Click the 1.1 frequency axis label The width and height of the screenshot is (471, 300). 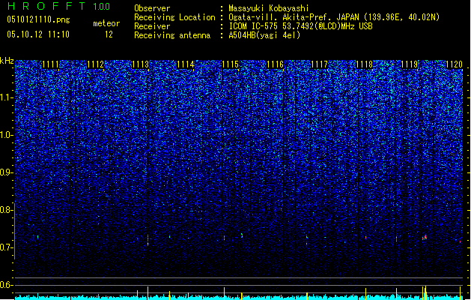click(x=7, y=97)
